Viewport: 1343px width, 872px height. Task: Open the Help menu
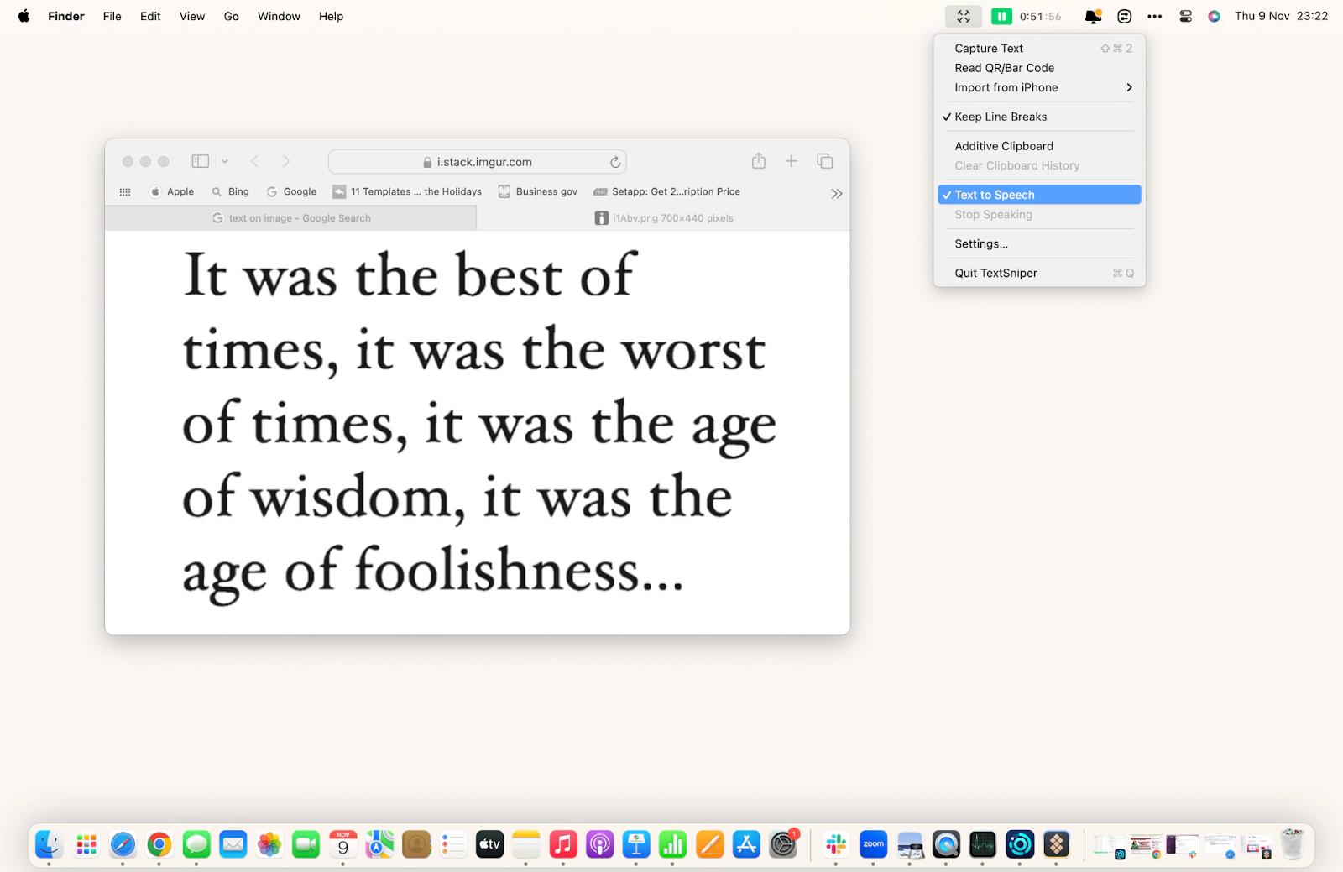(331, 16)
